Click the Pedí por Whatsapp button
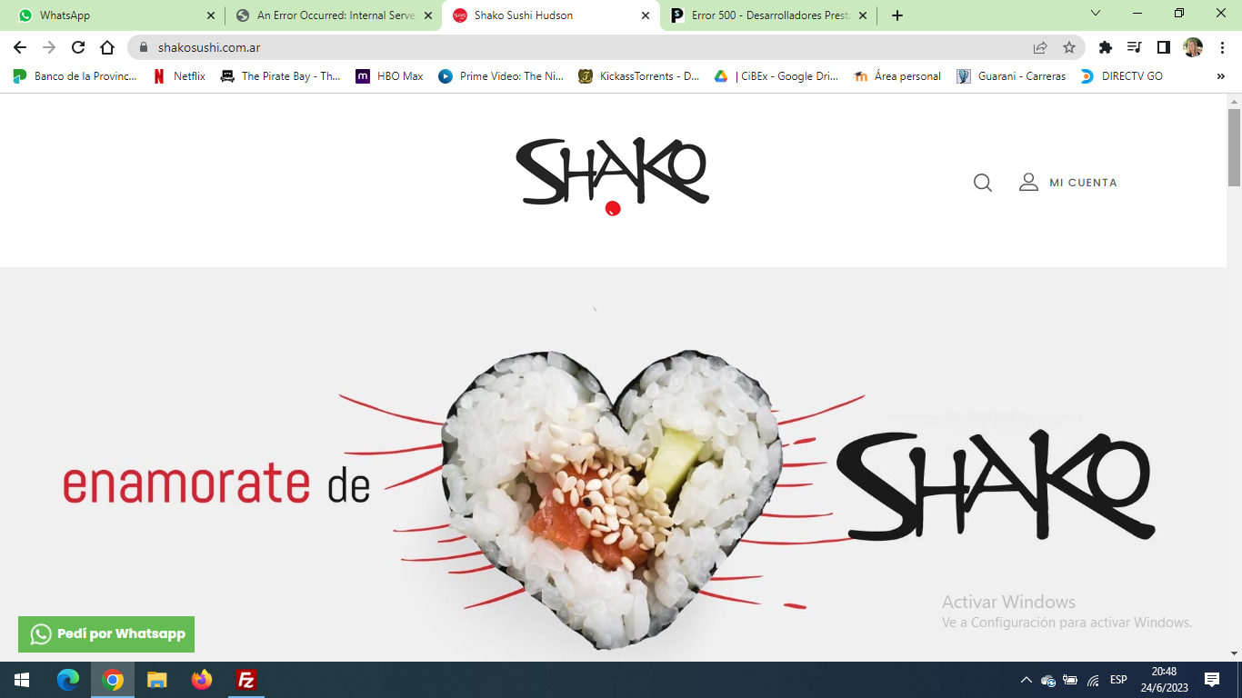This screenshot has height=698, width=1242. [x=106, y=634]
